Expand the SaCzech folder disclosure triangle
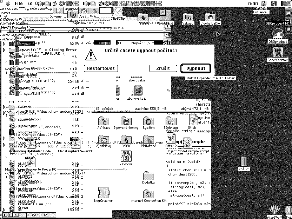 [4, 107]
